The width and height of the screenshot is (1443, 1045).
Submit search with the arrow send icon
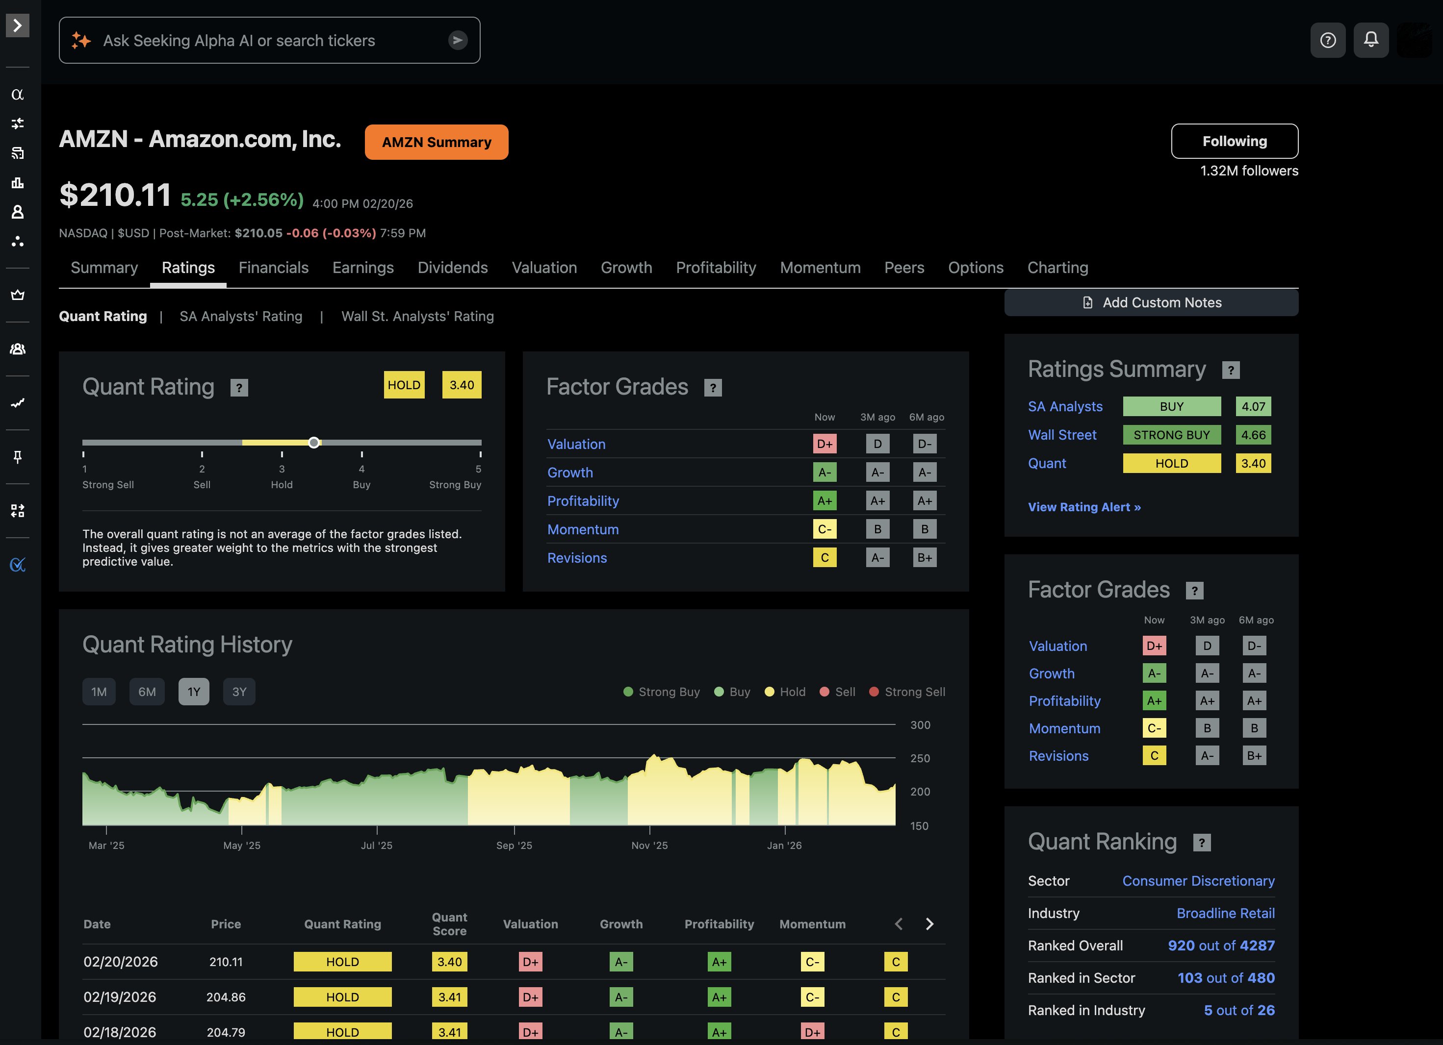(458, 40)
